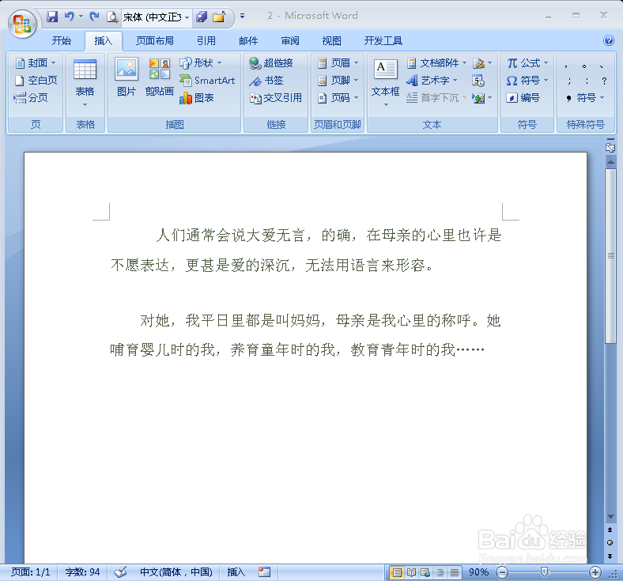Switch to Print Layout view
The image size is (623, 581).
(397, 572)
